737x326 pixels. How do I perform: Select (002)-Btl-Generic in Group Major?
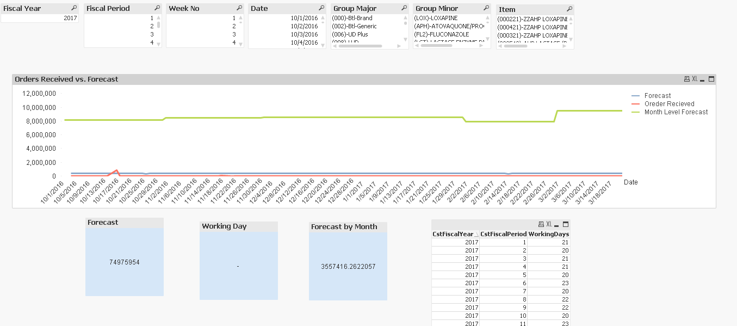(355, 26)
